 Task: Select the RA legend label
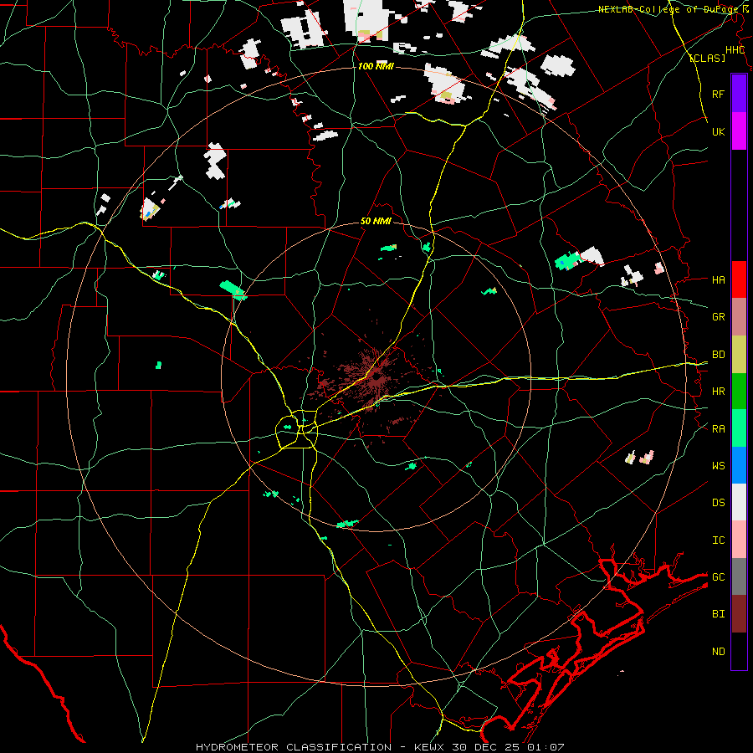pos(718,429)
